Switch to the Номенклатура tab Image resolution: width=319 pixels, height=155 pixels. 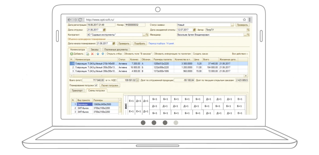point(77,50)
